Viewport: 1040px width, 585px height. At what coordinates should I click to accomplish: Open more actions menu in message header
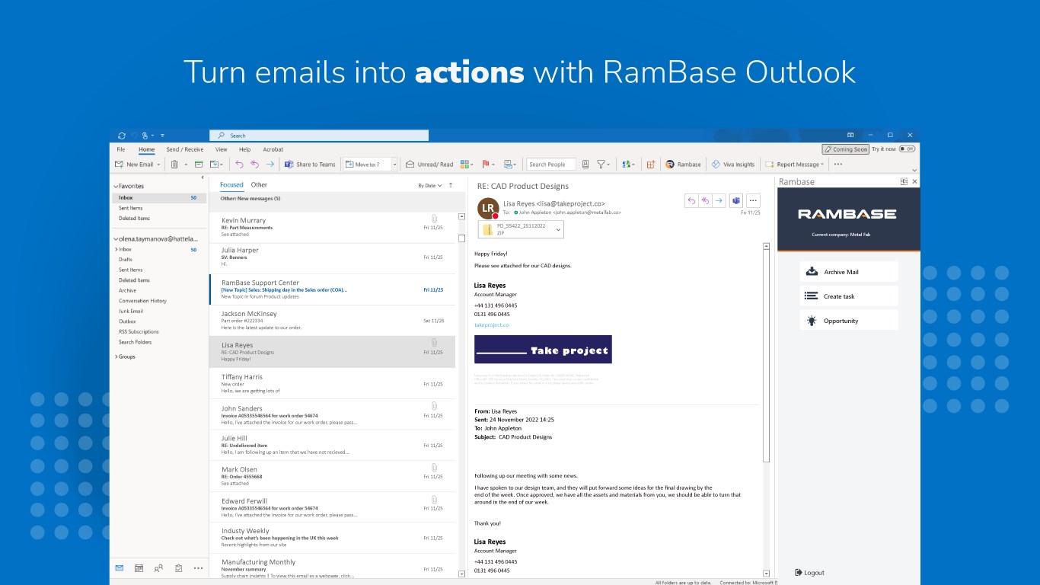pos(753,200)
